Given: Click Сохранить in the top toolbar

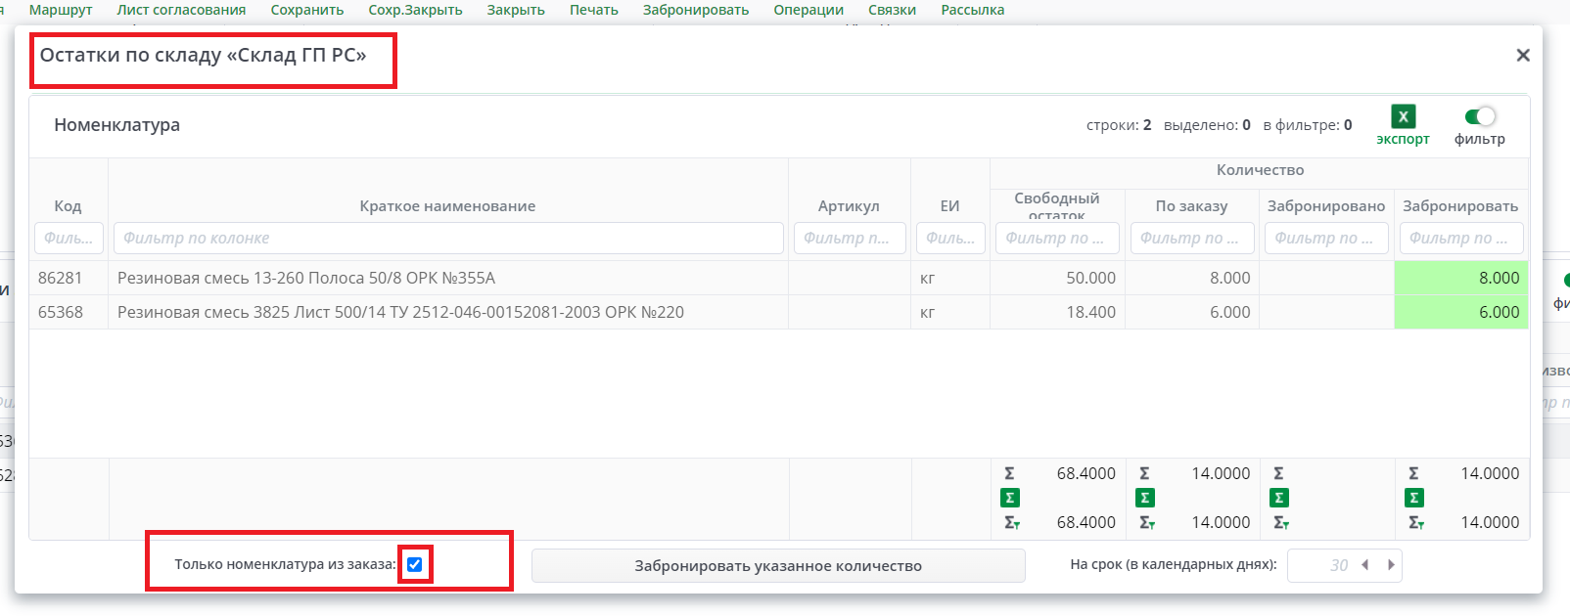Looking at the screenshot, I should 306,10.
